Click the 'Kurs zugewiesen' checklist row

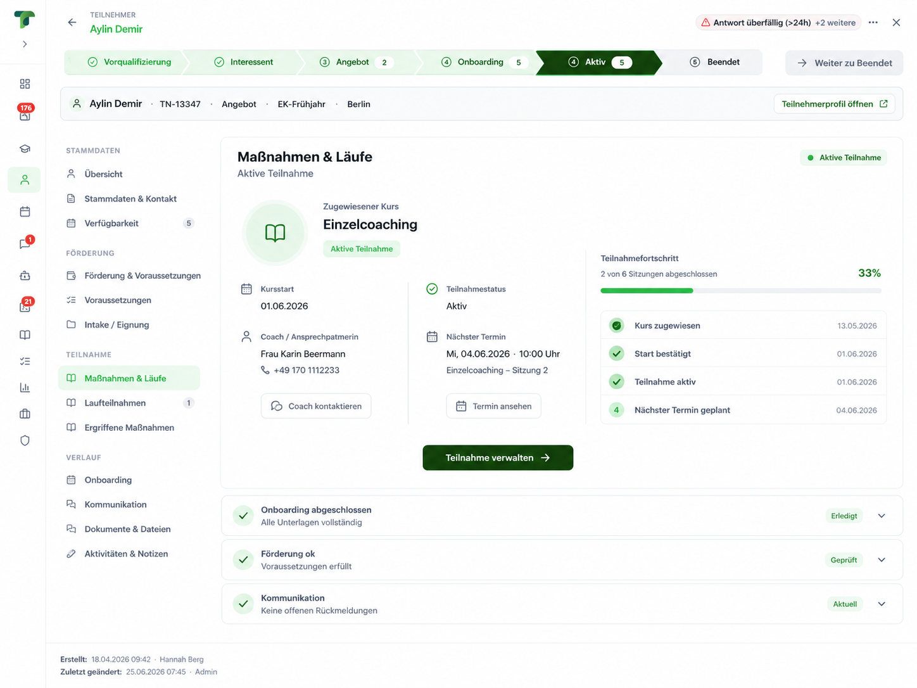(x=743, y=326)
